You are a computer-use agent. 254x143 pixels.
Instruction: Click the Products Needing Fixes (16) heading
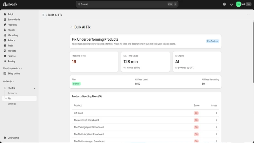pos(87,96)
